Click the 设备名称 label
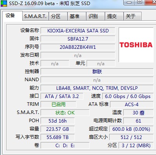This screenshot has width=156, height=155. click(30, 30)
